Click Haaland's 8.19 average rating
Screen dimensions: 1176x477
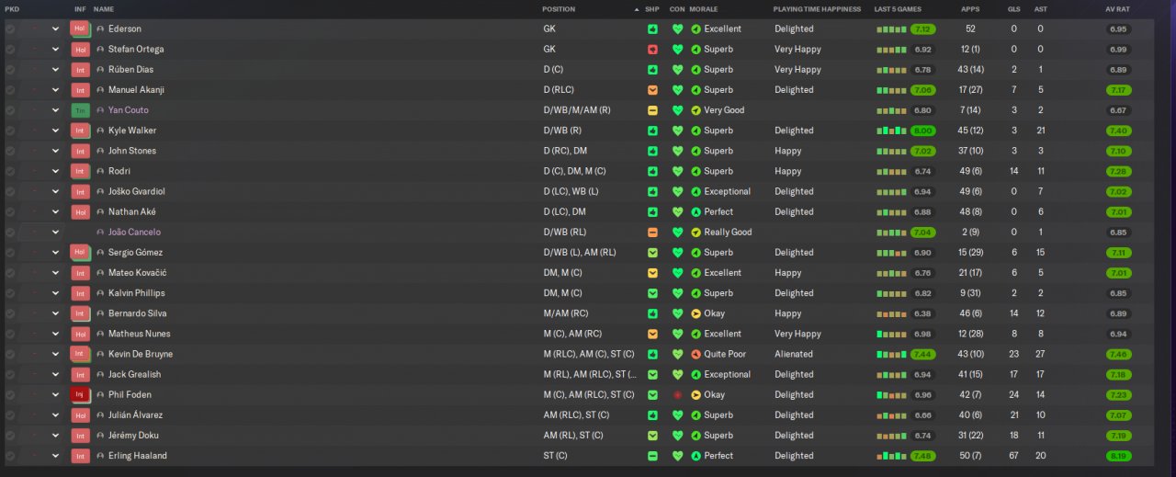coord(1118,456)
